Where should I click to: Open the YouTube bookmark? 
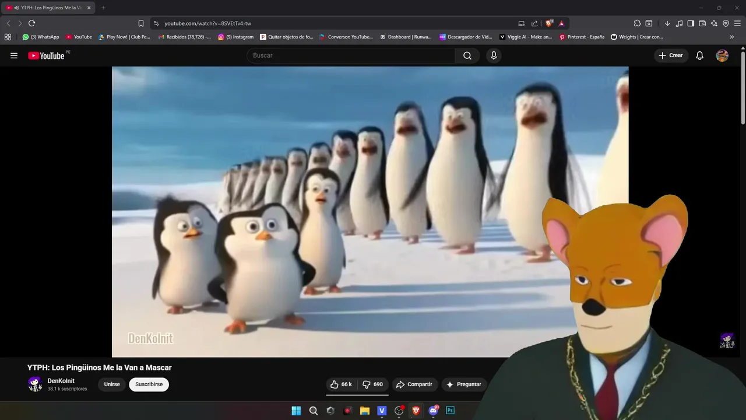point(79,37)
